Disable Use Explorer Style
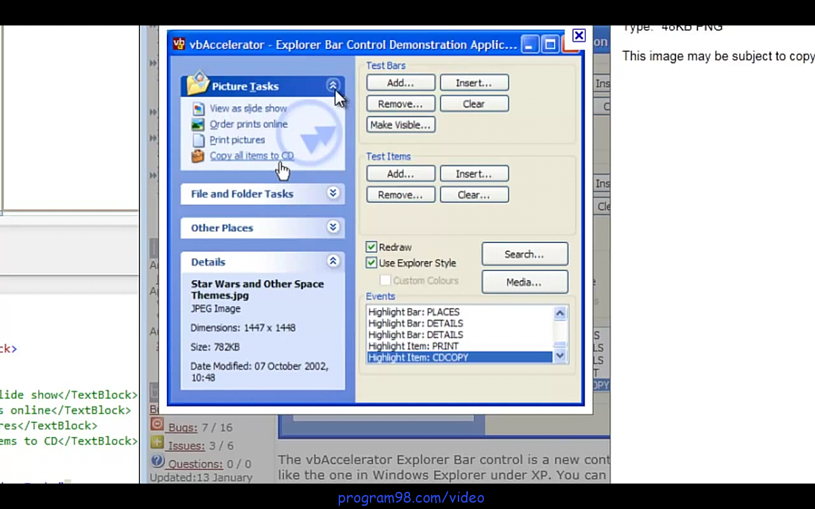This screenshot has height=509, width=815. click(x=371, y=263)
